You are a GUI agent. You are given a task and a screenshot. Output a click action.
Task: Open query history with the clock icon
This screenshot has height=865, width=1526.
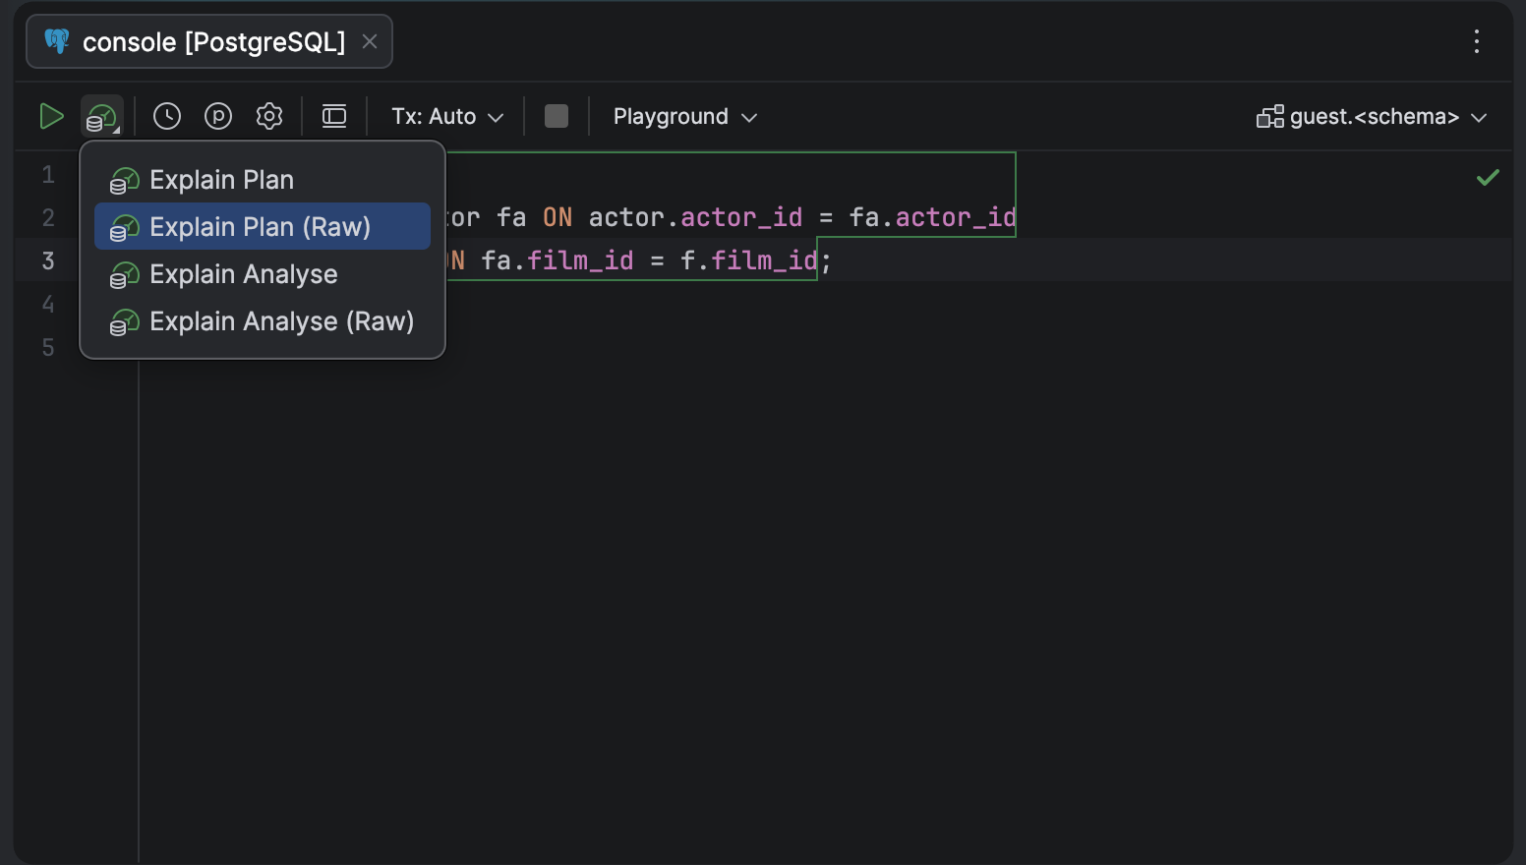167,116
